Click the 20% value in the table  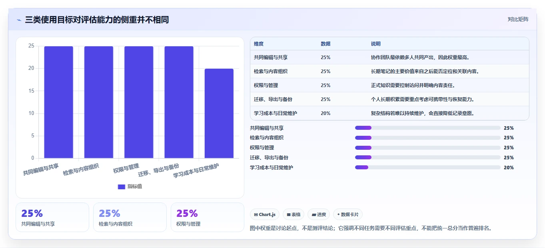[x=325, y=113]
